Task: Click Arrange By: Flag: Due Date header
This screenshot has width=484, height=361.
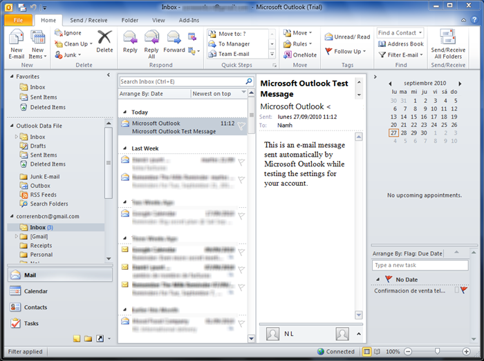Action: point(407,253)
